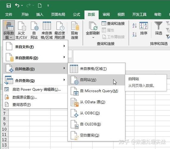Open the 文件 tab
This screenshot has width=170, height=149.
(x=9, y=14)
